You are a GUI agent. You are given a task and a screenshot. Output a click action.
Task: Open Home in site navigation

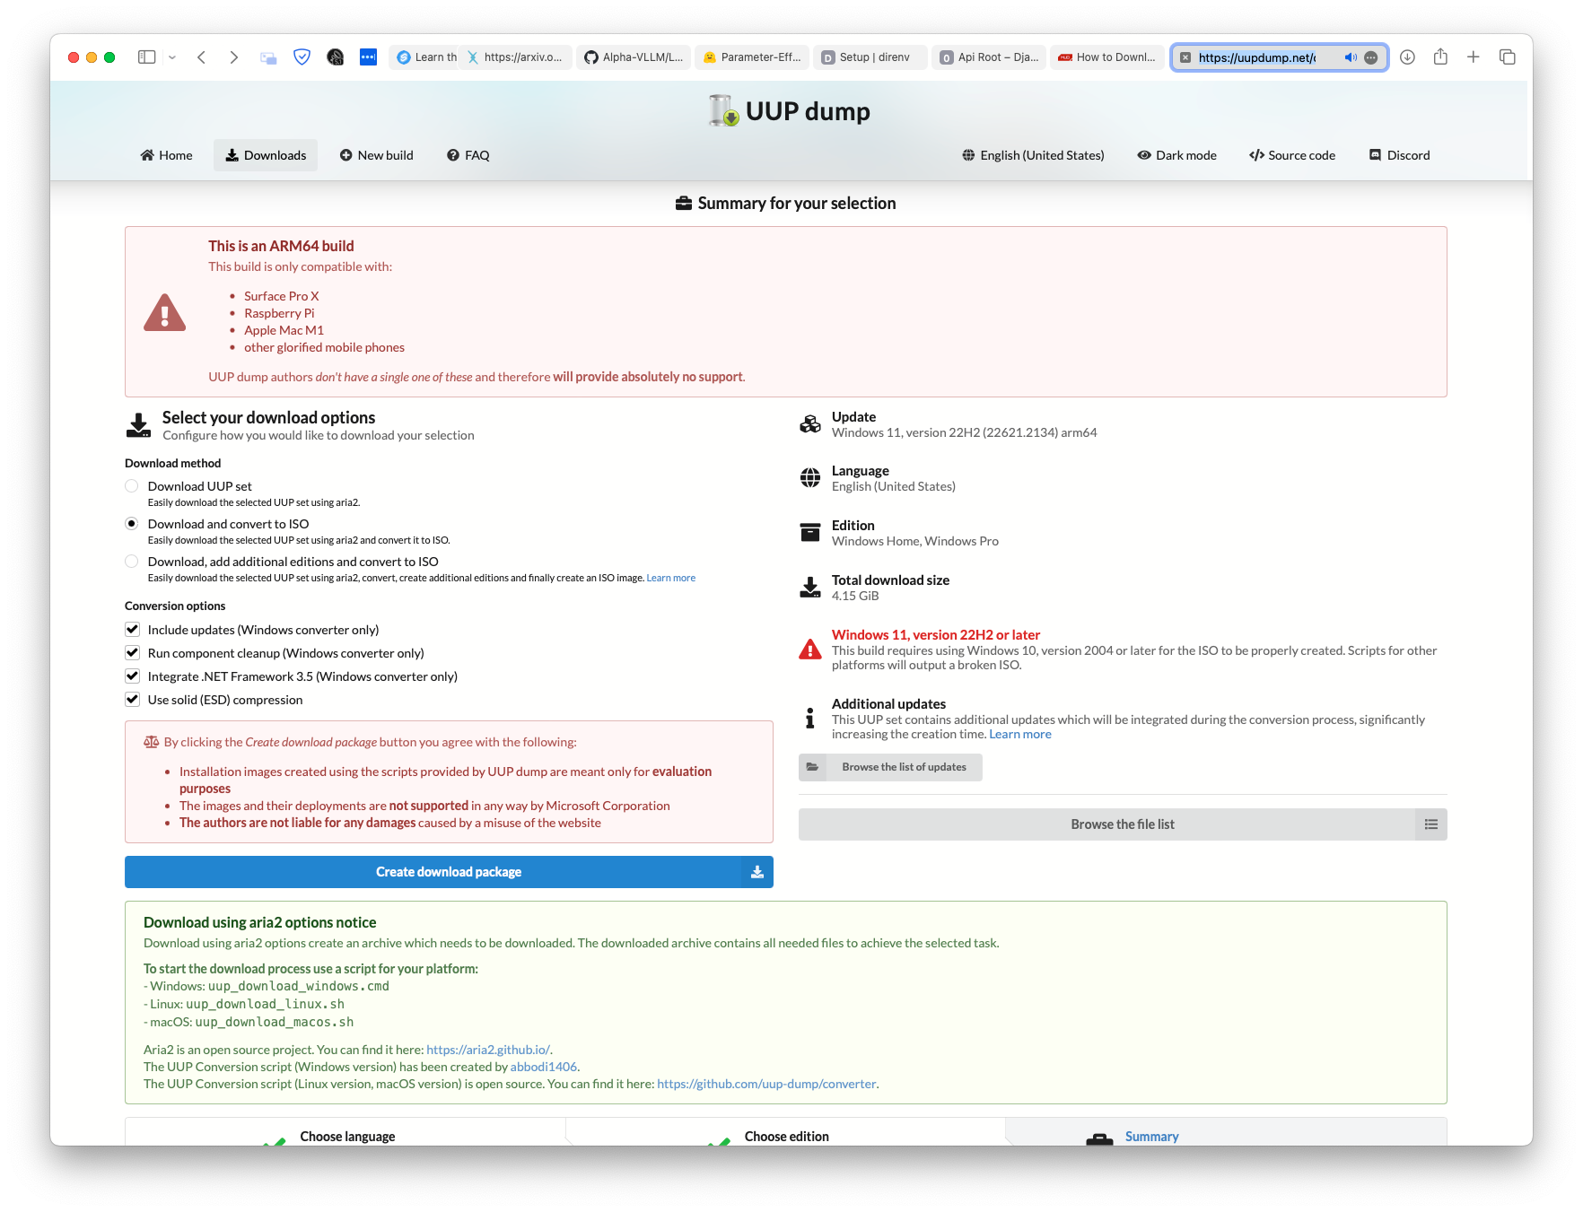pos(167,155)
